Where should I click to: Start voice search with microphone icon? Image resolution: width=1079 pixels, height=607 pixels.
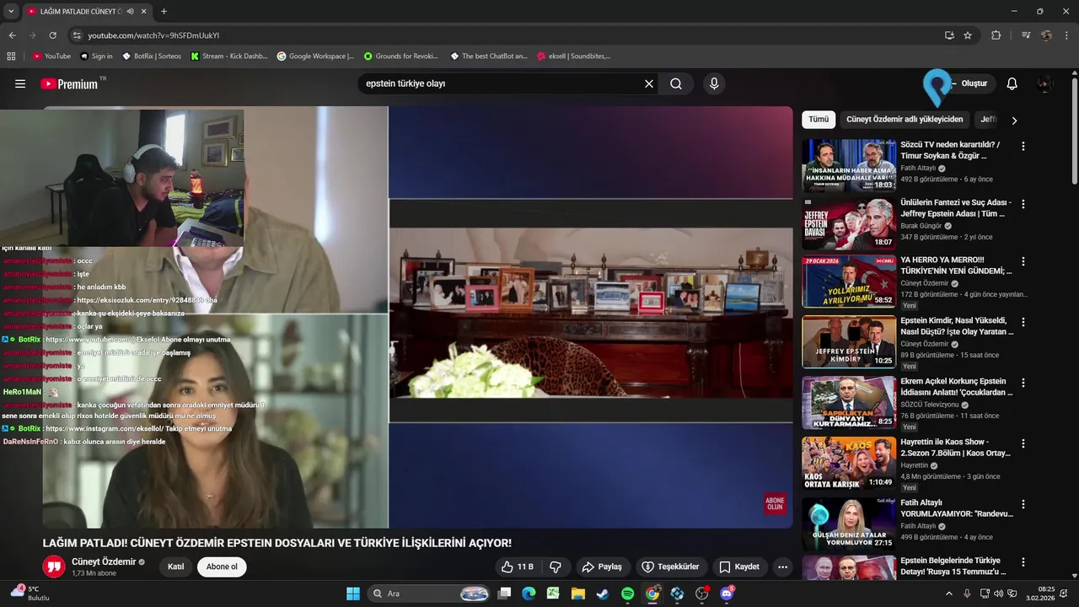pos(714,83)
